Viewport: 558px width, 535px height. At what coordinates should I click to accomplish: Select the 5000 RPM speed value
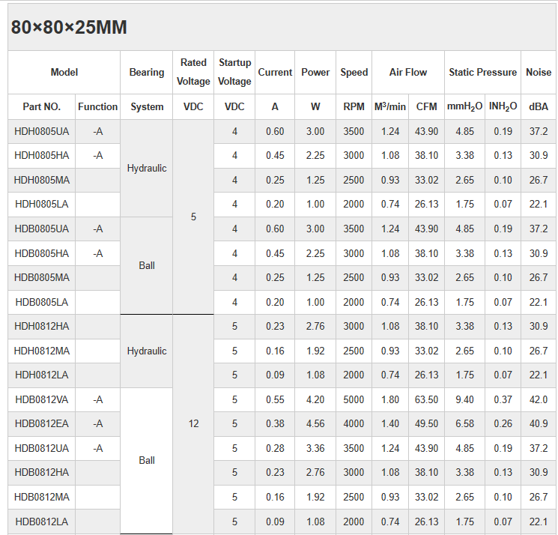pyautogui.click(x=354, y=399)
